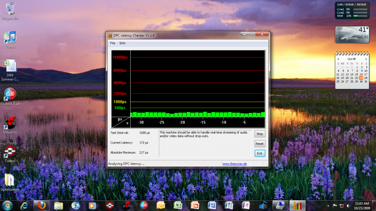This screenshot has width=376, height=211.
Task: Click the Windows Start button
Action: click(8, 205)
